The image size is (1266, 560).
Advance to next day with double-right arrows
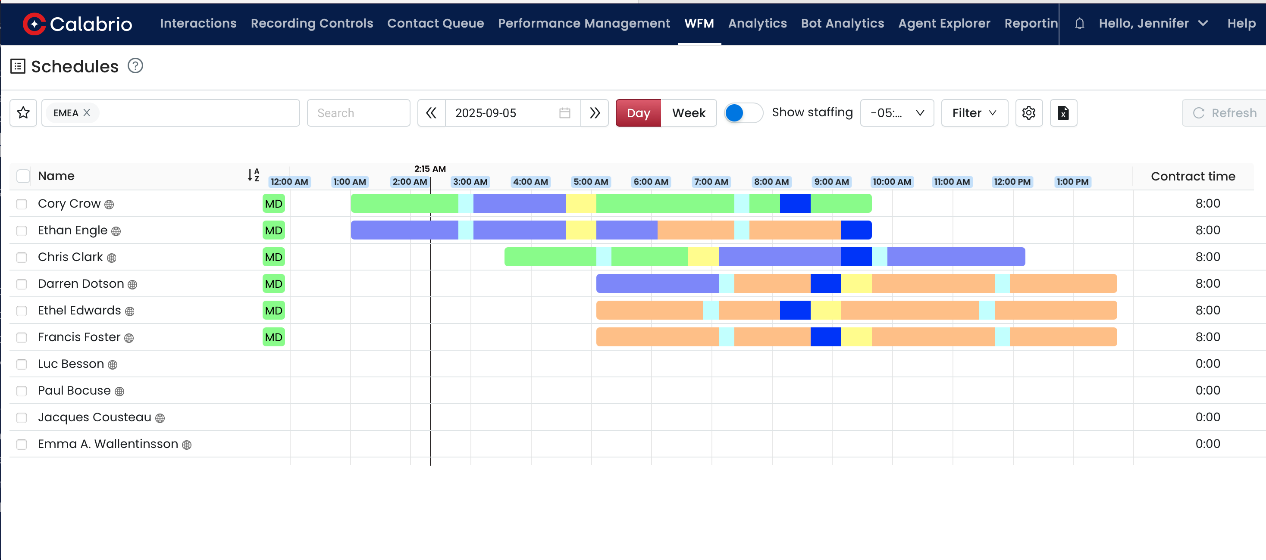coord(595,113)
